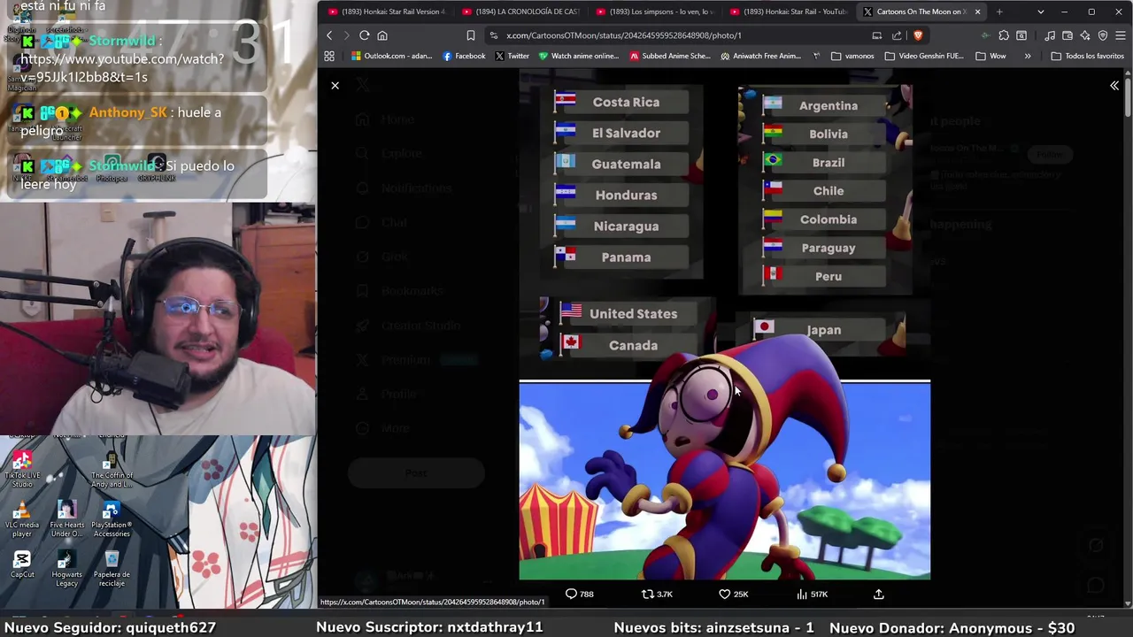Screen dimensions: 1133x637
Task: Open the Twitter bookmark
Action: click(x=512, y=56)
